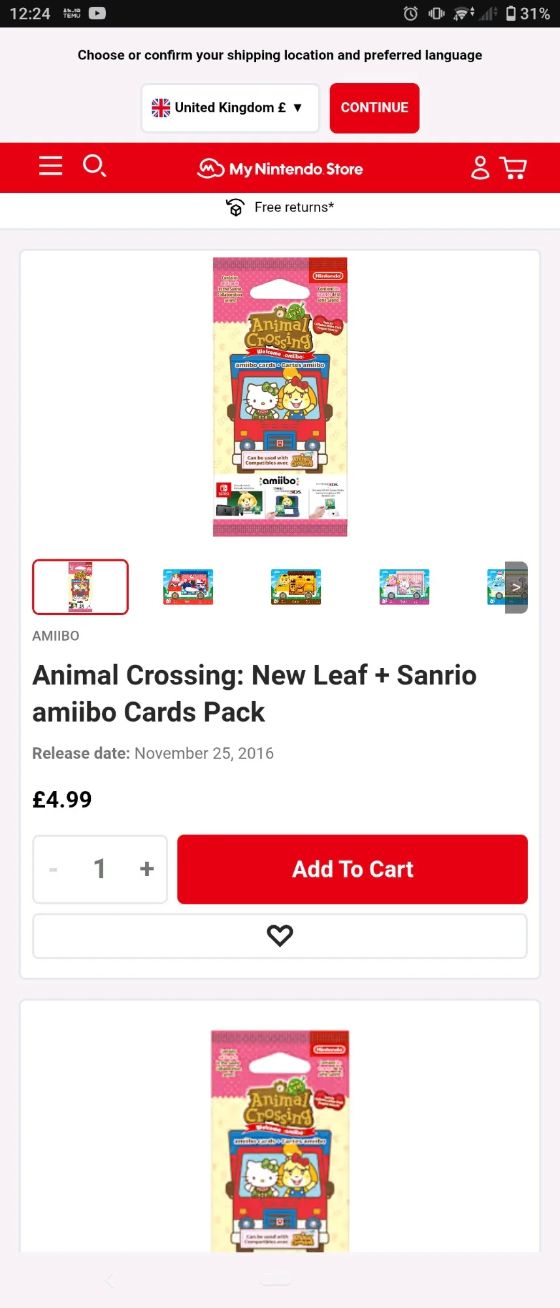Tap the main amiibo pack product image
Viewport: 560px width, 1308px height.
tap(280, 397)
